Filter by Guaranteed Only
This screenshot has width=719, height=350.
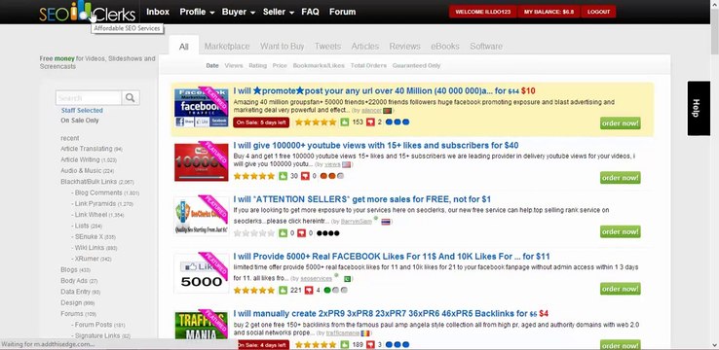416,65
